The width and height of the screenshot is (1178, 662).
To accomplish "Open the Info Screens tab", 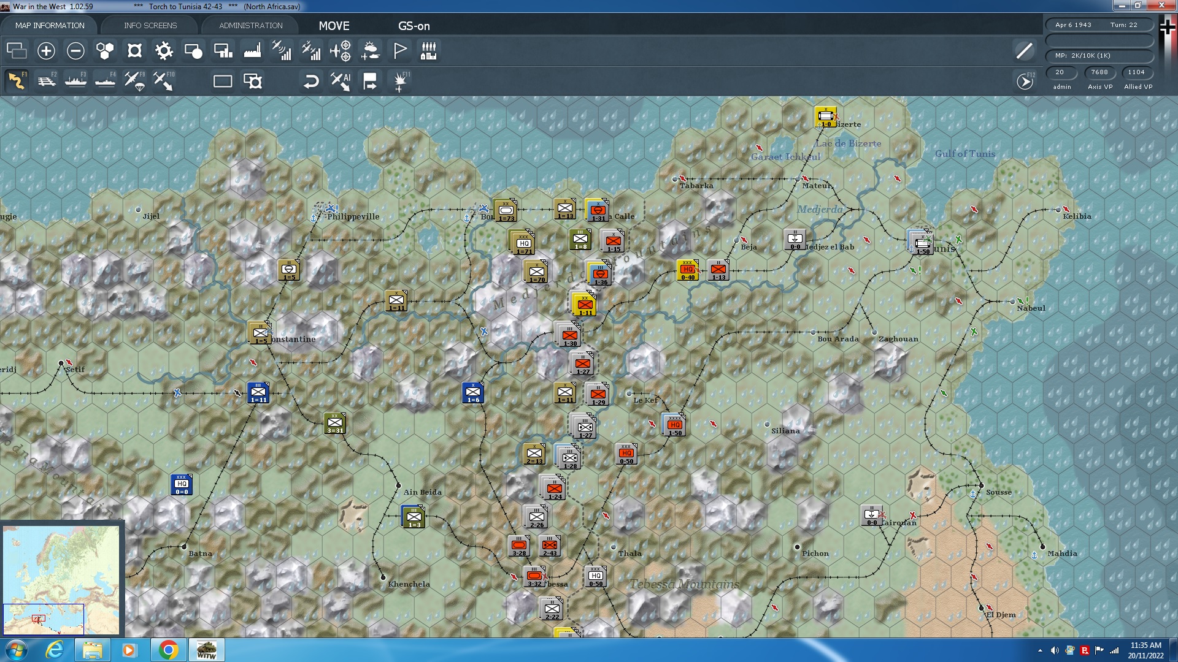I will pyautogui.click(x=150, y=26).
